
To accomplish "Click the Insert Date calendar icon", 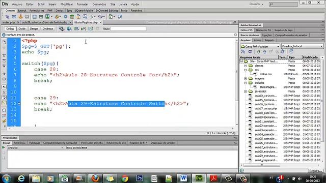I will pos(72,17).
